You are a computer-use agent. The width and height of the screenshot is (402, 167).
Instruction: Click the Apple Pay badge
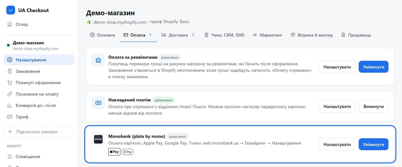(114, 152)
